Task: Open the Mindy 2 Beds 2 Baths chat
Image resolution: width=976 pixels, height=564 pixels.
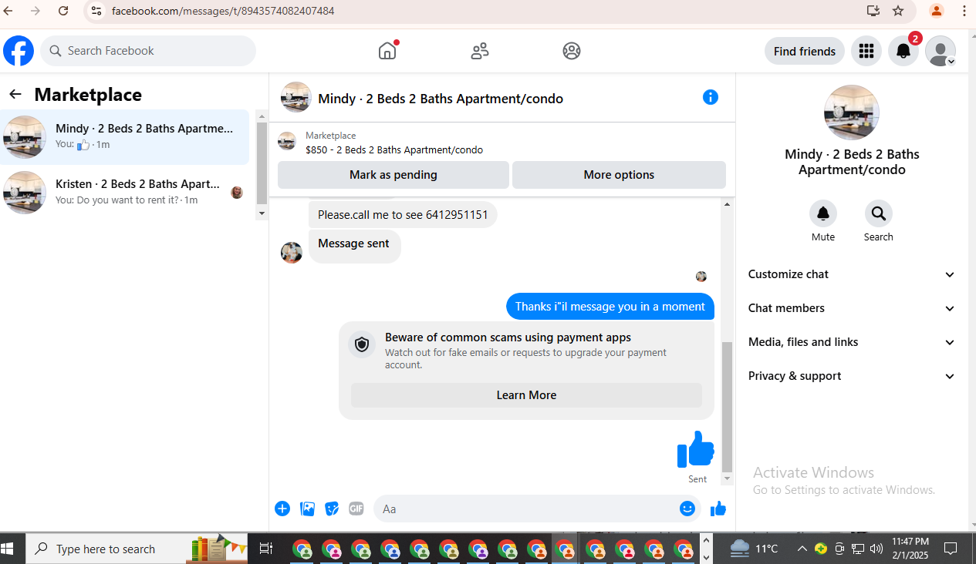Action: pyautogui.click(x=125, y=136)
